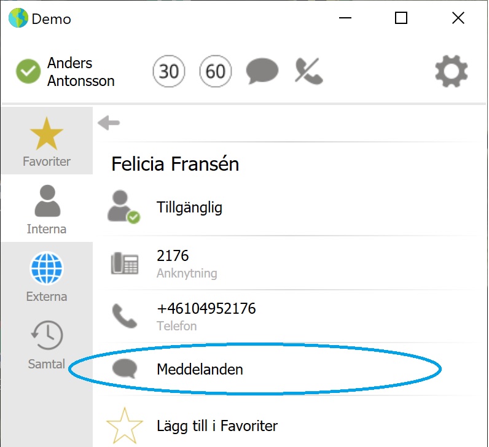The height and width of the screenshot is (447, 489).
Task: Click the desk phone icon beside Anknytning
Action: pyautogui.click(x=125, y=263)
